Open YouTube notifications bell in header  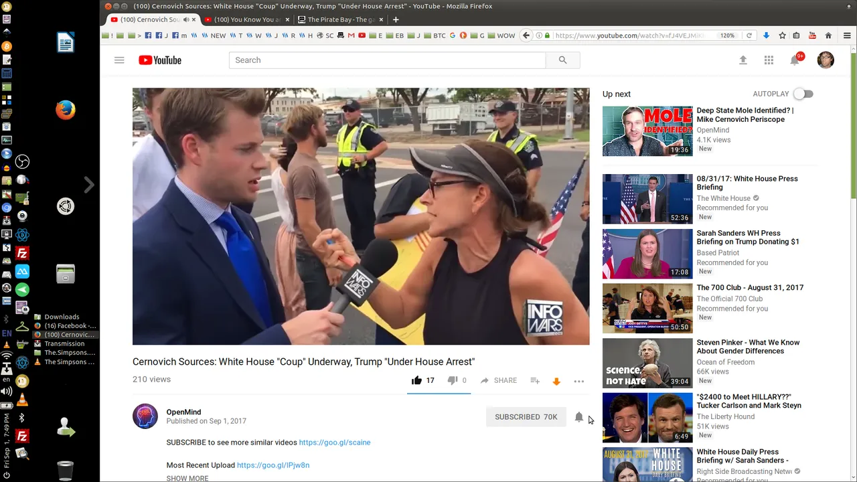[795, 60]
